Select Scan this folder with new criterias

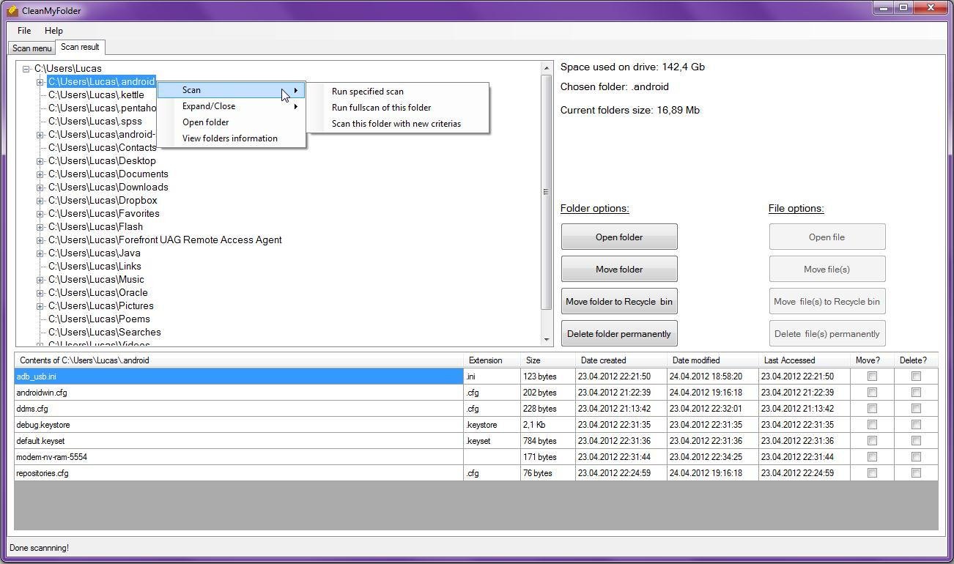397,124
